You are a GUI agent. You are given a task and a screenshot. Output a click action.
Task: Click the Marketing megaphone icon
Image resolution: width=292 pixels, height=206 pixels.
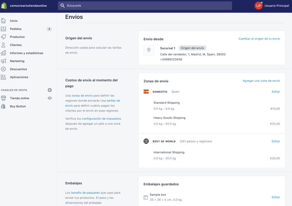3,61
